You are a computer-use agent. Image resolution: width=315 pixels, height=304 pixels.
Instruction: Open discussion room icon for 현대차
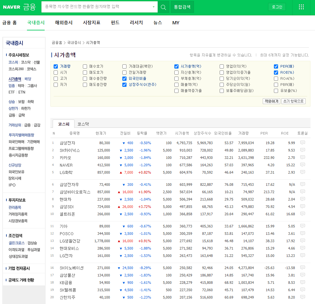(x=302, y=199)
